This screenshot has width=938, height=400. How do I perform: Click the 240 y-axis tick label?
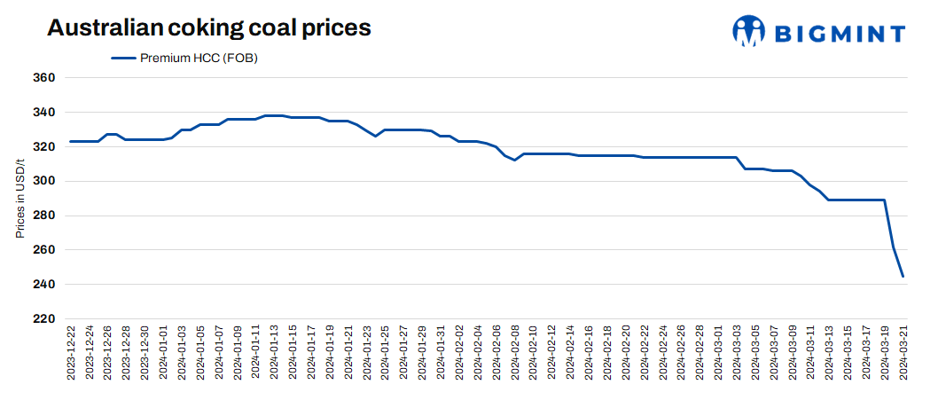44,285
